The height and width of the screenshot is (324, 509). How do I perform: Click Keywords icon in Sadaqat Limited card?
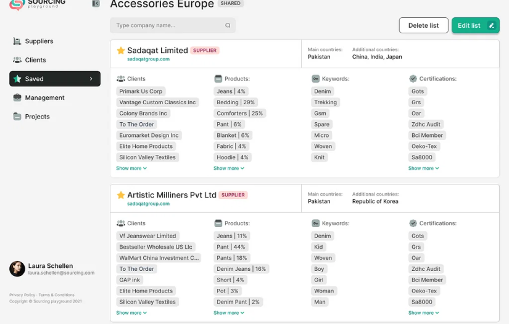pos(315,78)
